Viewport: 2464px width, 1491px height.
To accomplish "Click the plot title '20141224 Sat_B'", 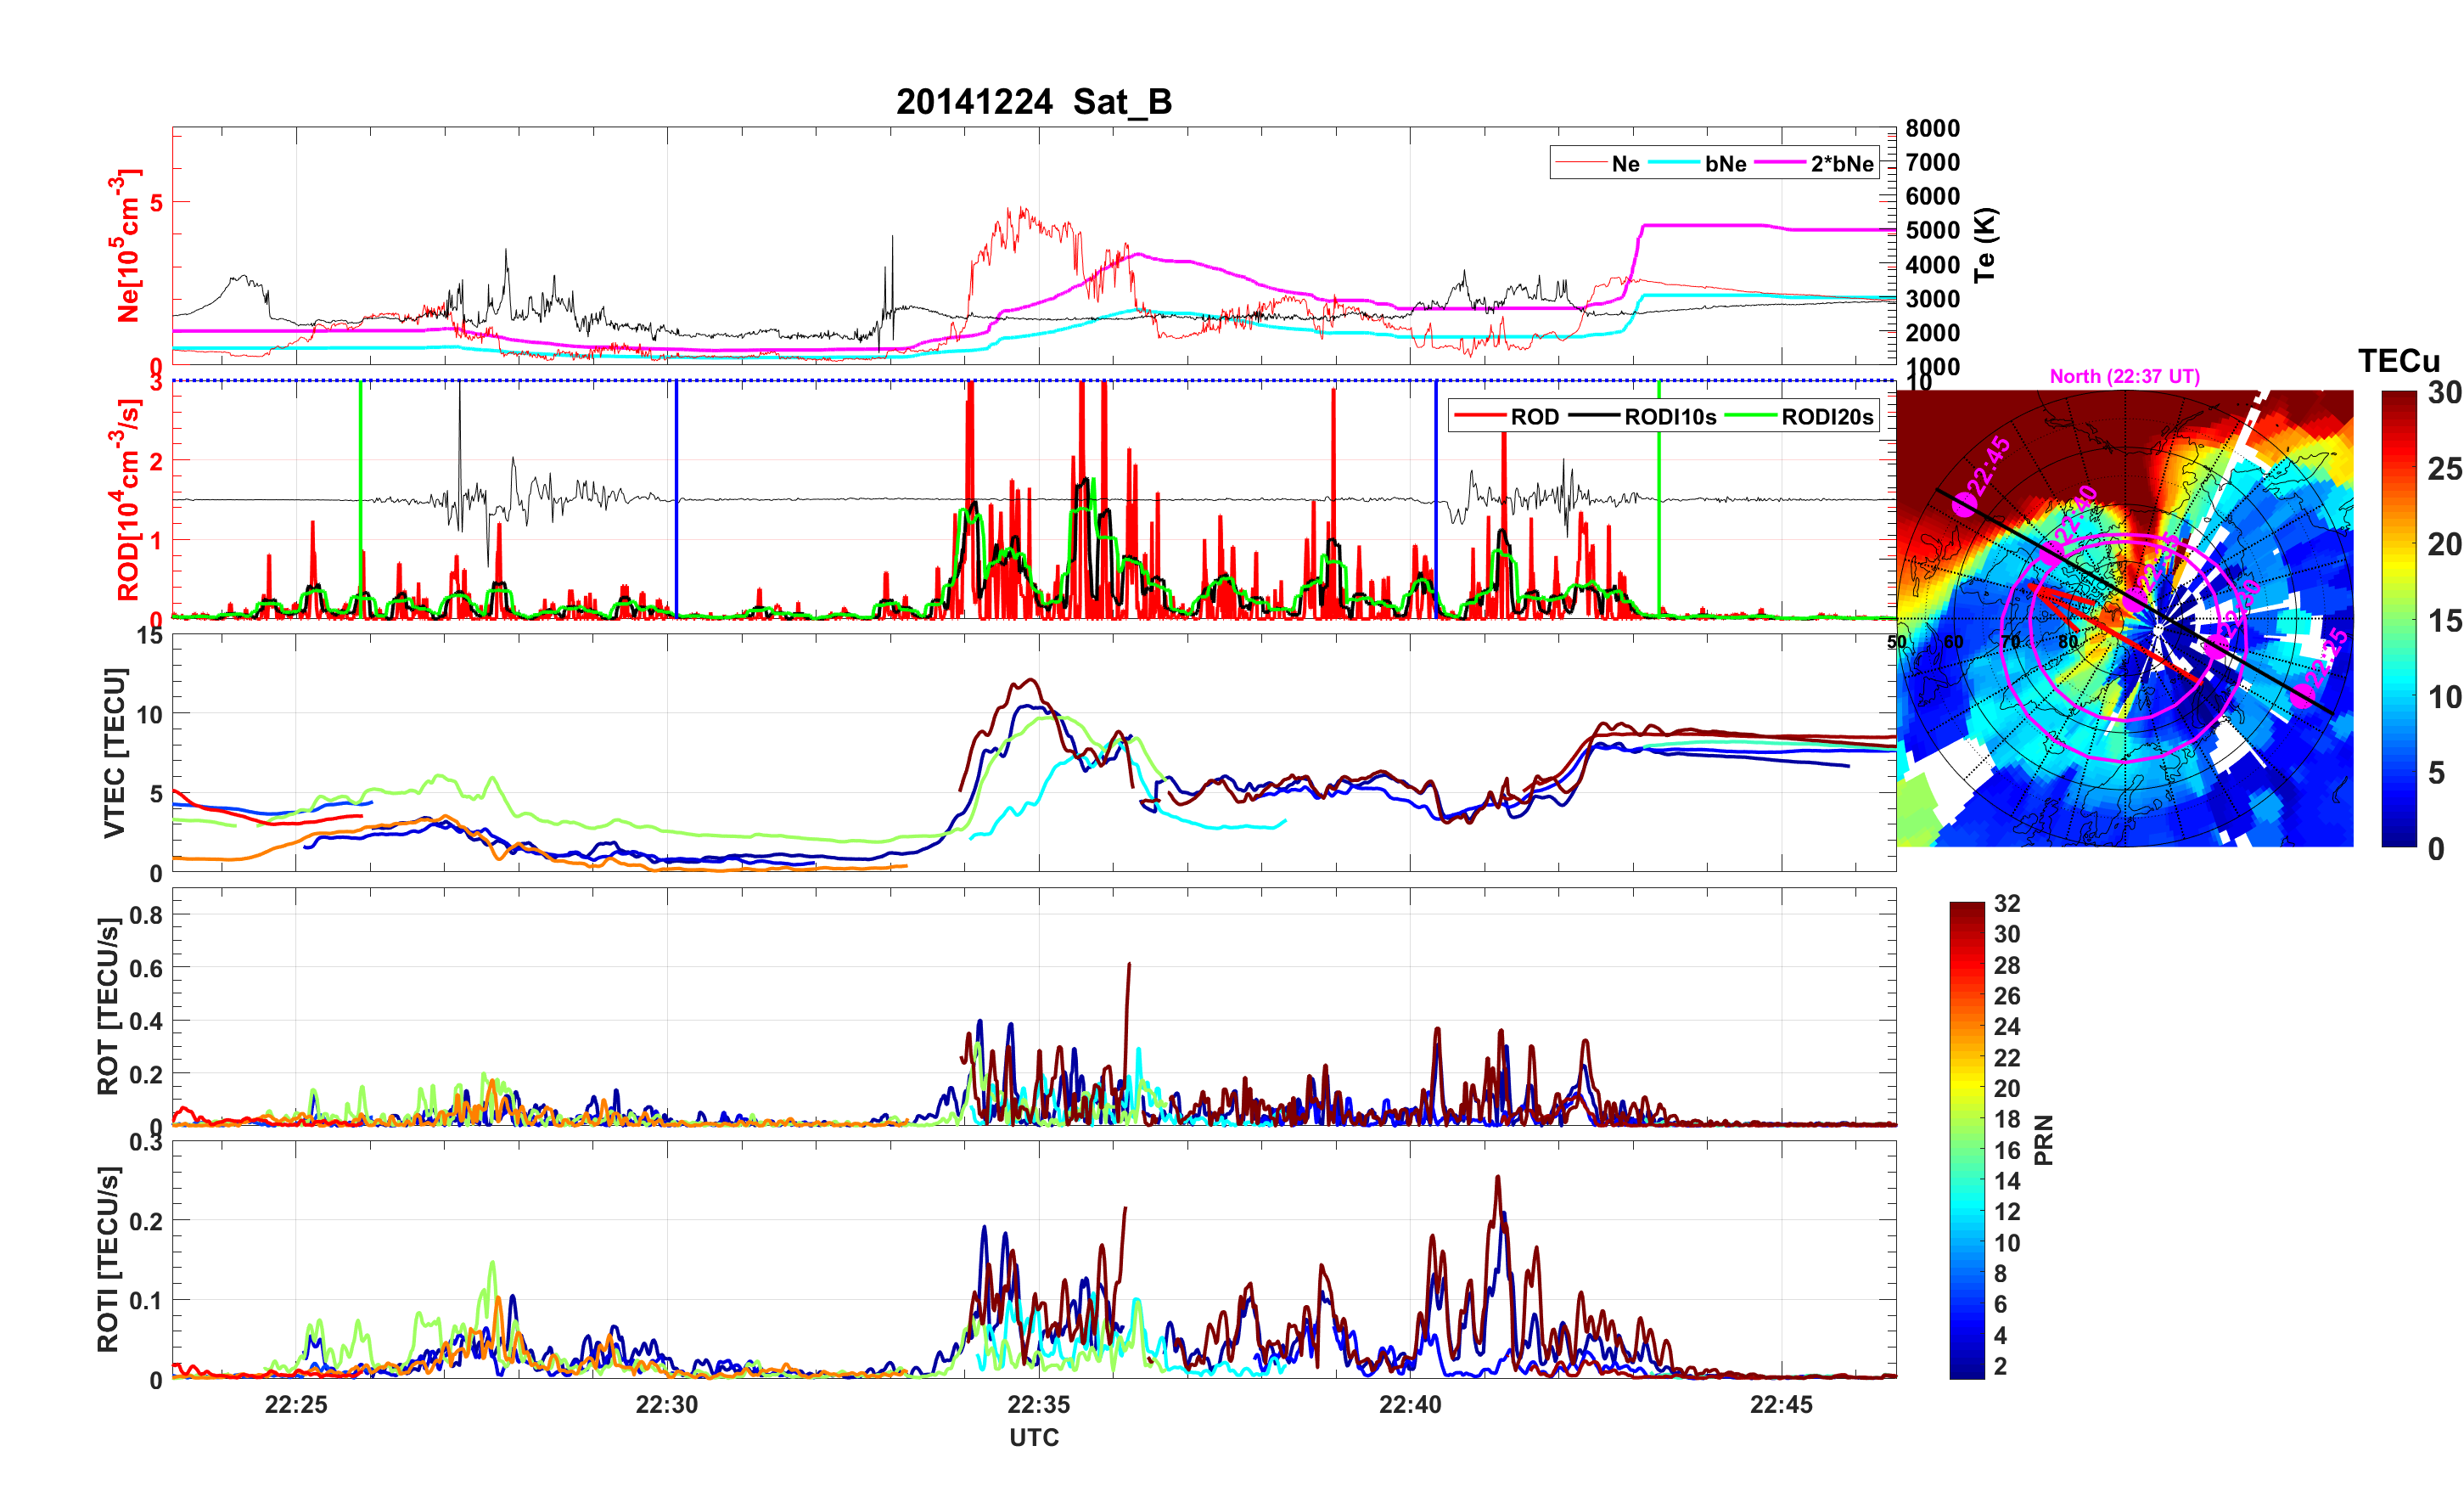I will click(x=1034, y=101).
